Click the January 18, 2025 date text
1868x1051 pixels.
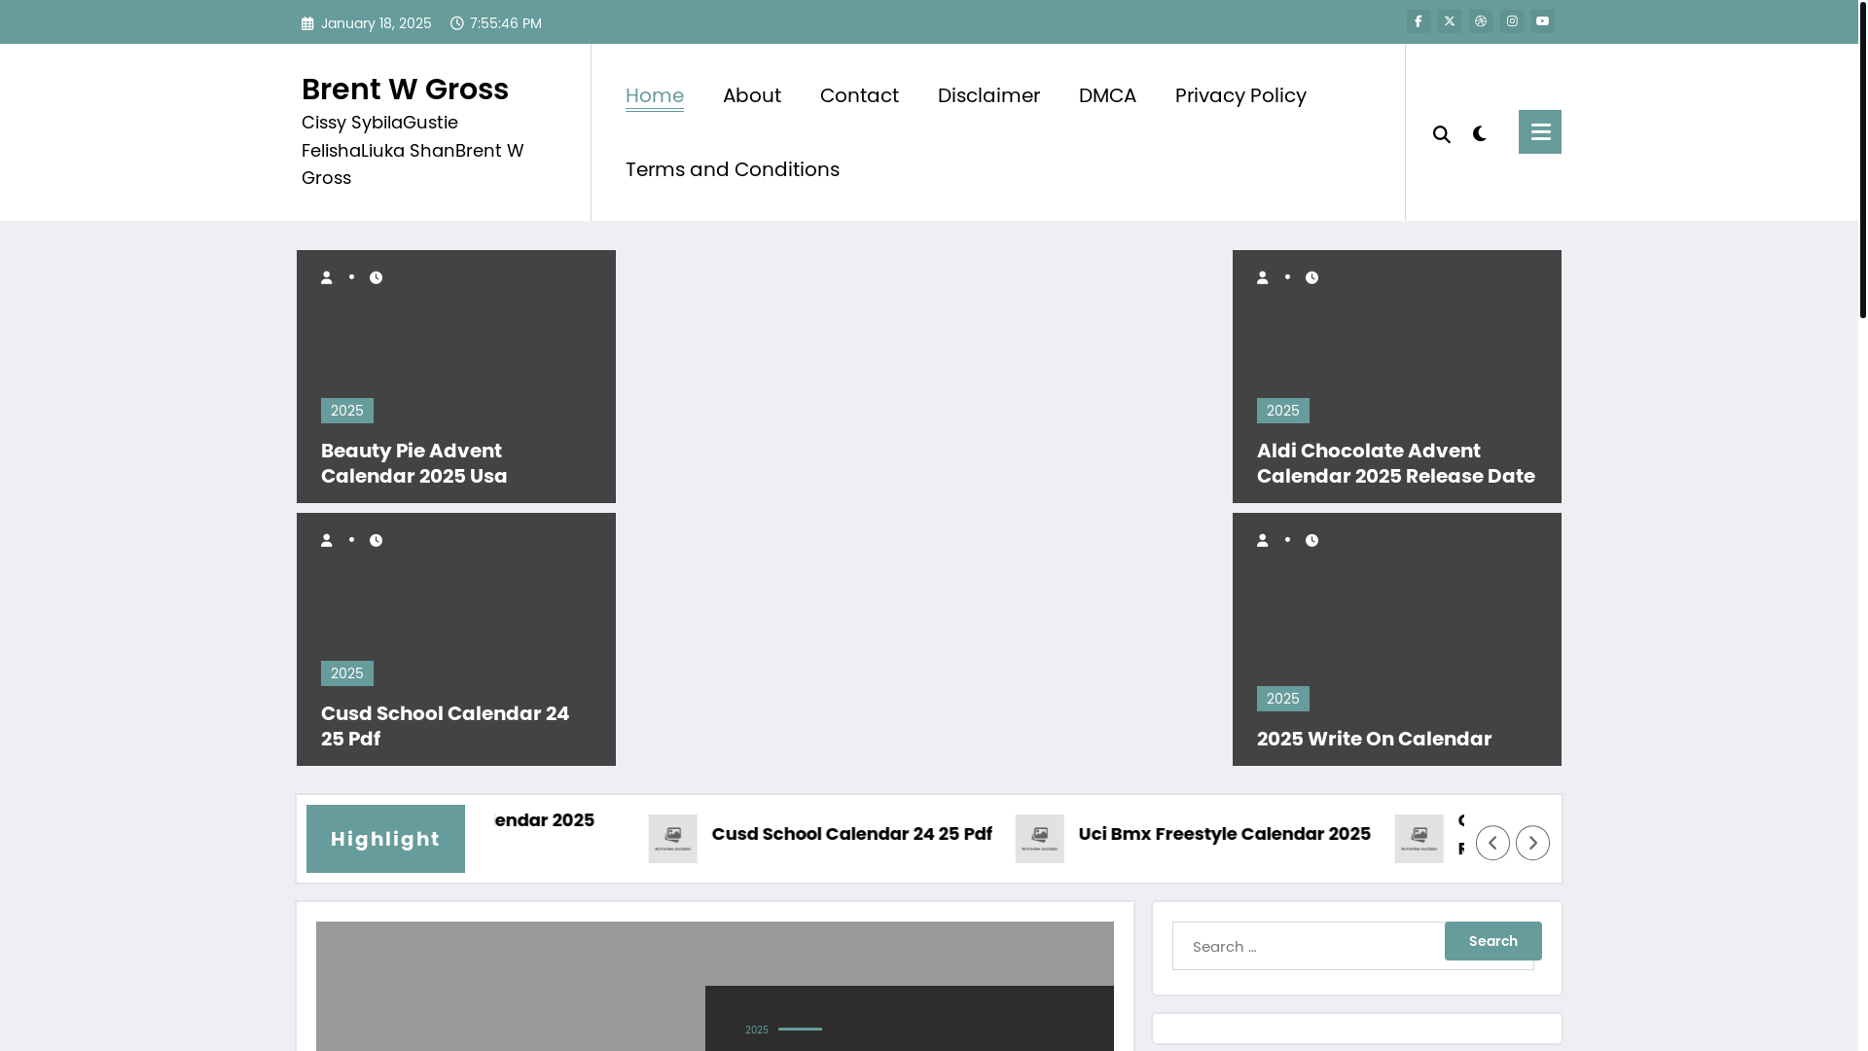click(x=377, y=23)
